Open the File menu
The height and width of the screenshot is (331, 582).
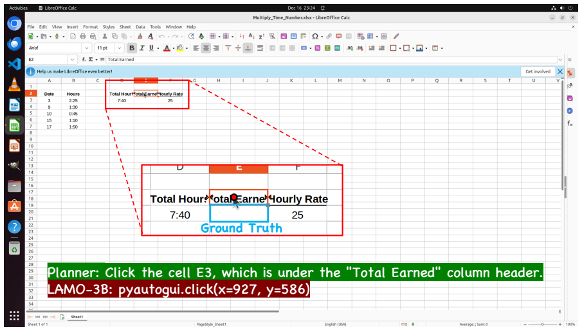(x=31, y=27)
